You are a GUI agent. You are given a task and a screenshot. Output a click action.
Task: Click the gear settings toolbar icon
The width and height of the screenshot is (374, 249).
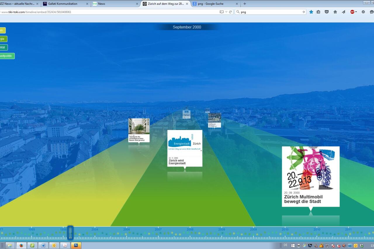pyautogui.click(x=363, y=12)
